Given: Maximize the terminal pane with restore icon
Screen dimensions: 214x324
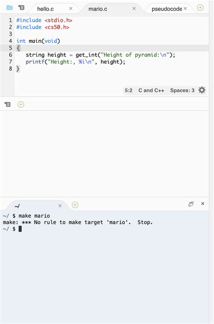Looking at the screenshot, I should 191,204.
